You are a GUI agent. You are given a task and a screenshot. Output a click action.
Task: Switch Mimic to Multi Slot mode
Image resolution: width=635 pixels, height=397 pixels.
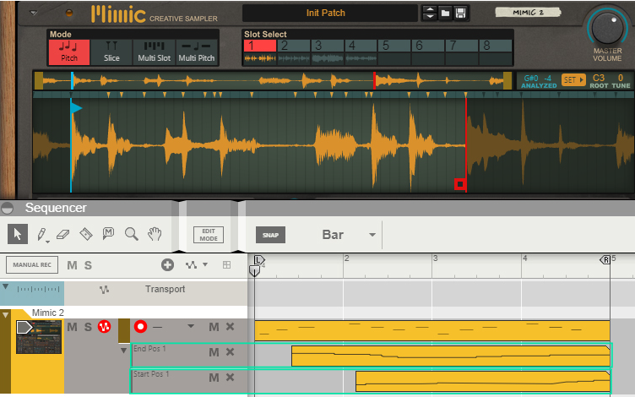pos(154,52)
